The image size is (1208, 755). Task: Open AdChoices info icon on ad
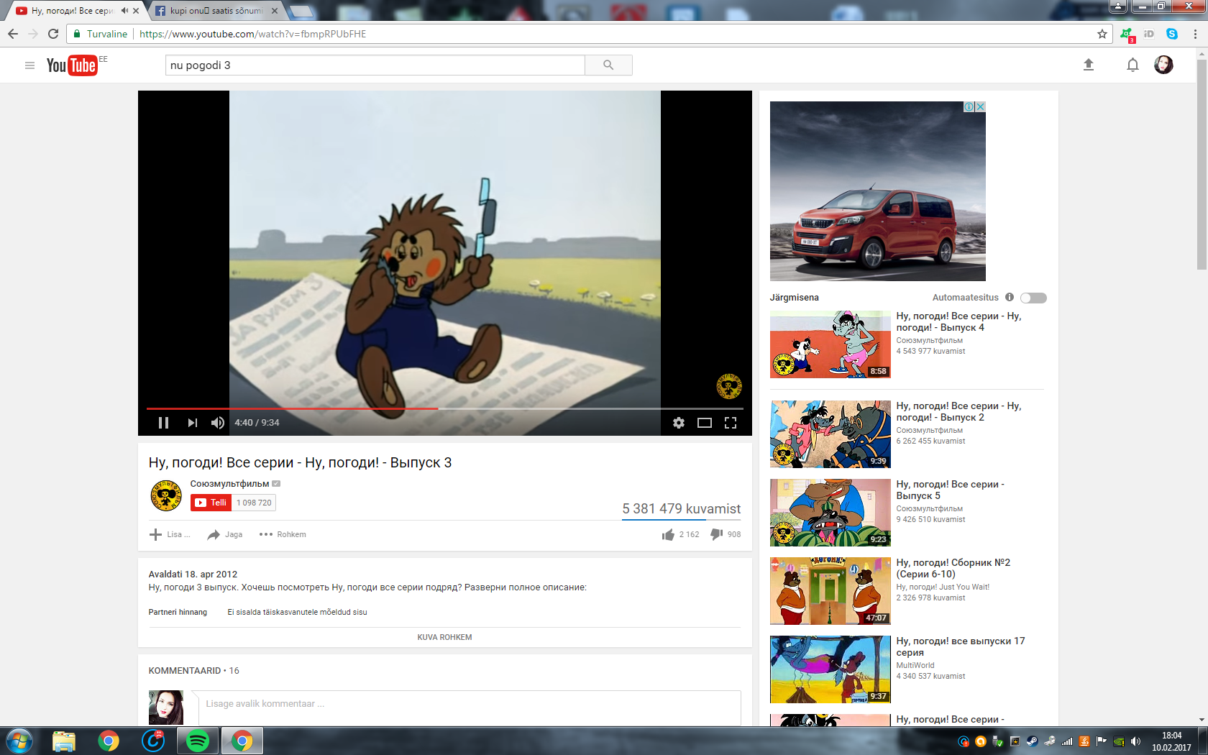click(x=969, y=106)
